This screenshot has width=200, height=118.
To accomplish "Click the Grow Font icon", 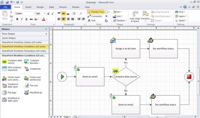I will click(48, 13).
